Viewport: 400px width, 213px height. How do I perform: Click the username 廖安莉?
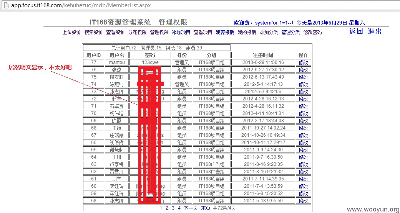(117, 77)
